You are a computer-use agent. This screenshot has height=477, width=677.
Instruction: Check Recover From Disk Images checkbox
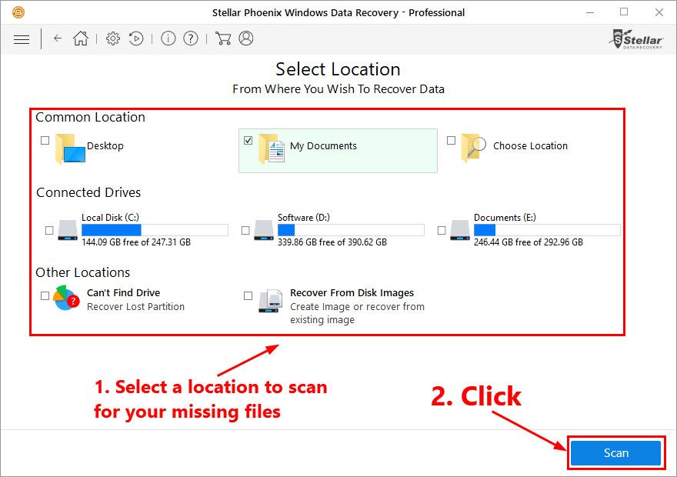tap(248, 295)
